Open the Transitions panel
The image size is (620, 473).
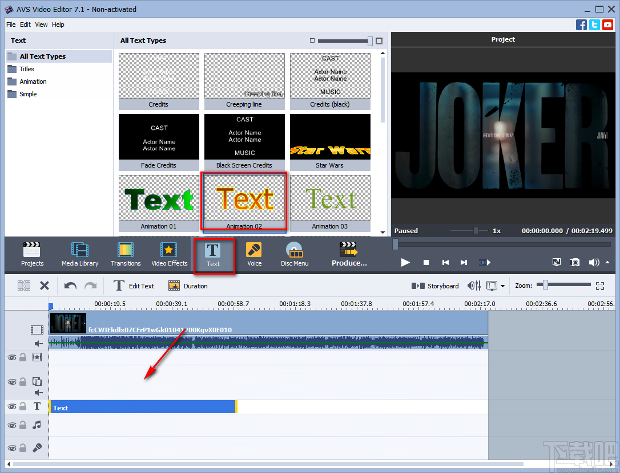click(126, 255)
